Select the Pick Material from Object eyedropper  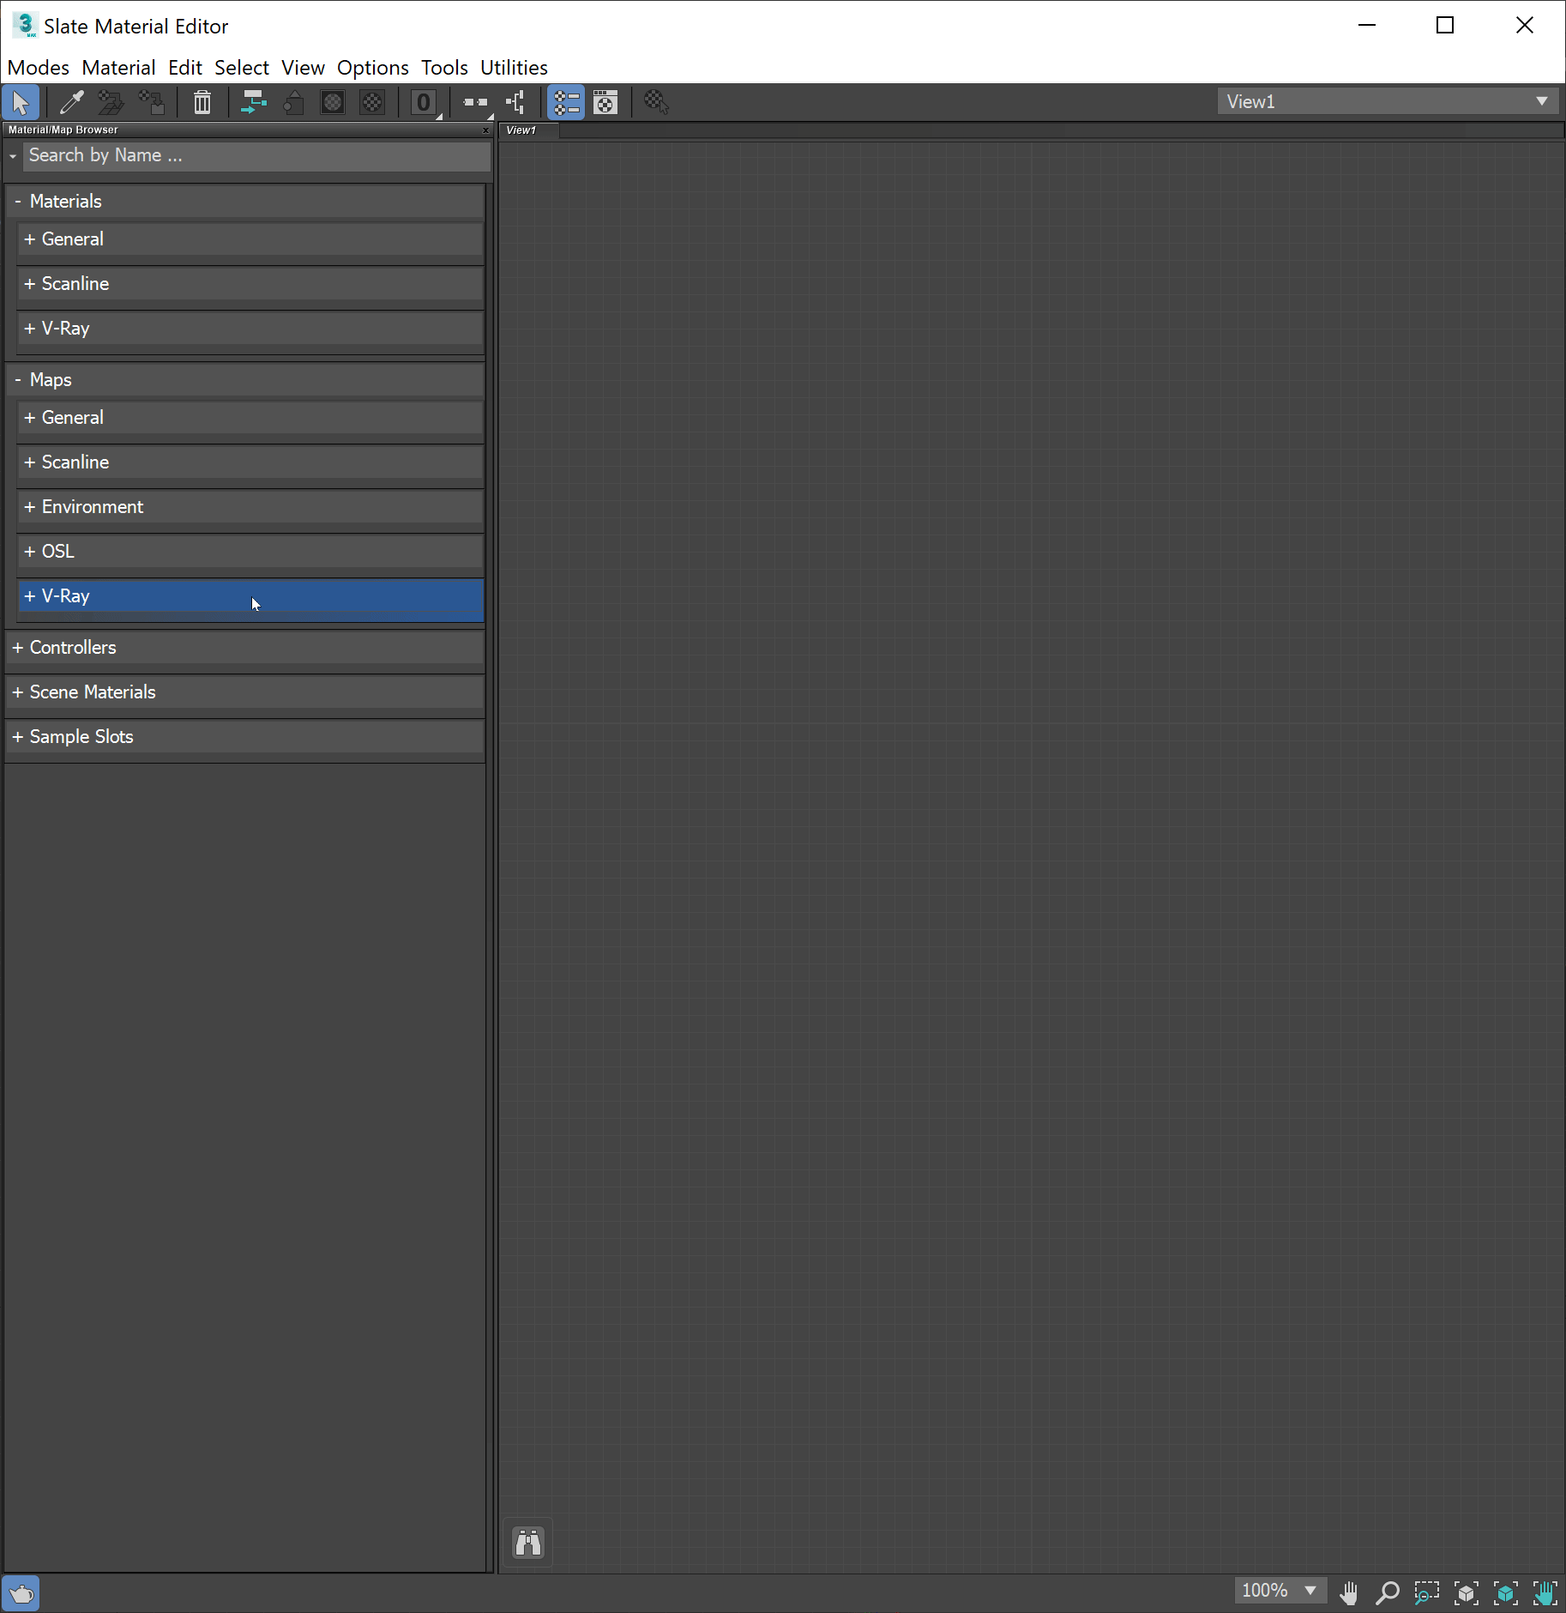tap(71, 102)
